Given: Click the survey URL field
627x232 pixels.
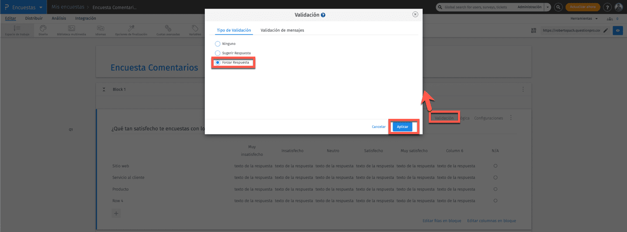Looking at the screenshot, I should (571, 30).
